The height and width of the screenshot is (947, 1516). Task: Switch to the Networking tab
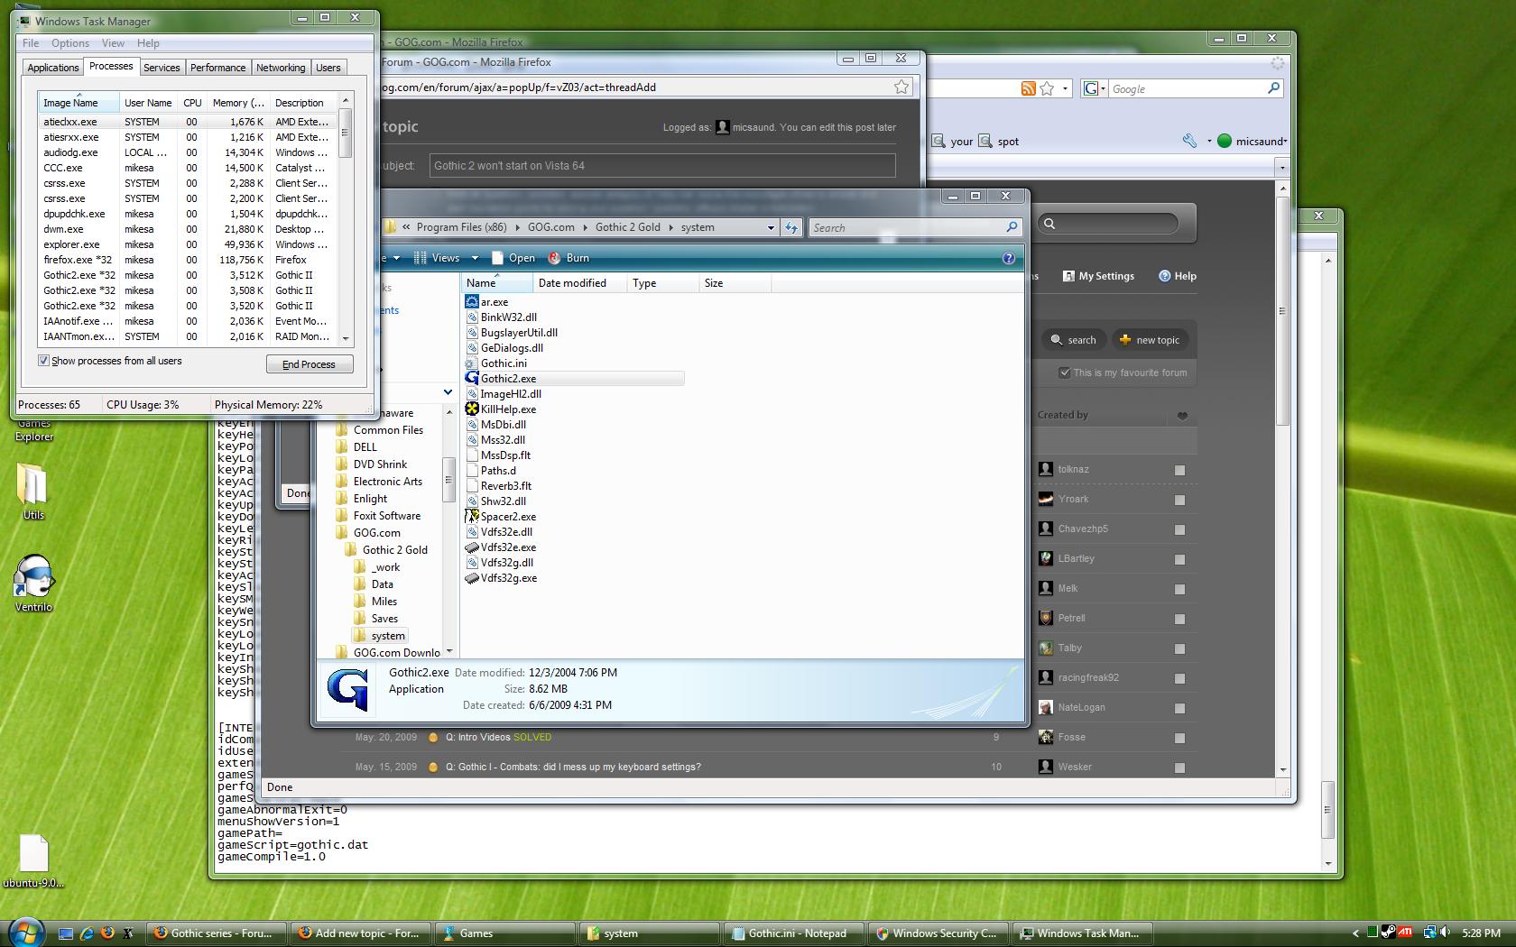tap(281, 68)
